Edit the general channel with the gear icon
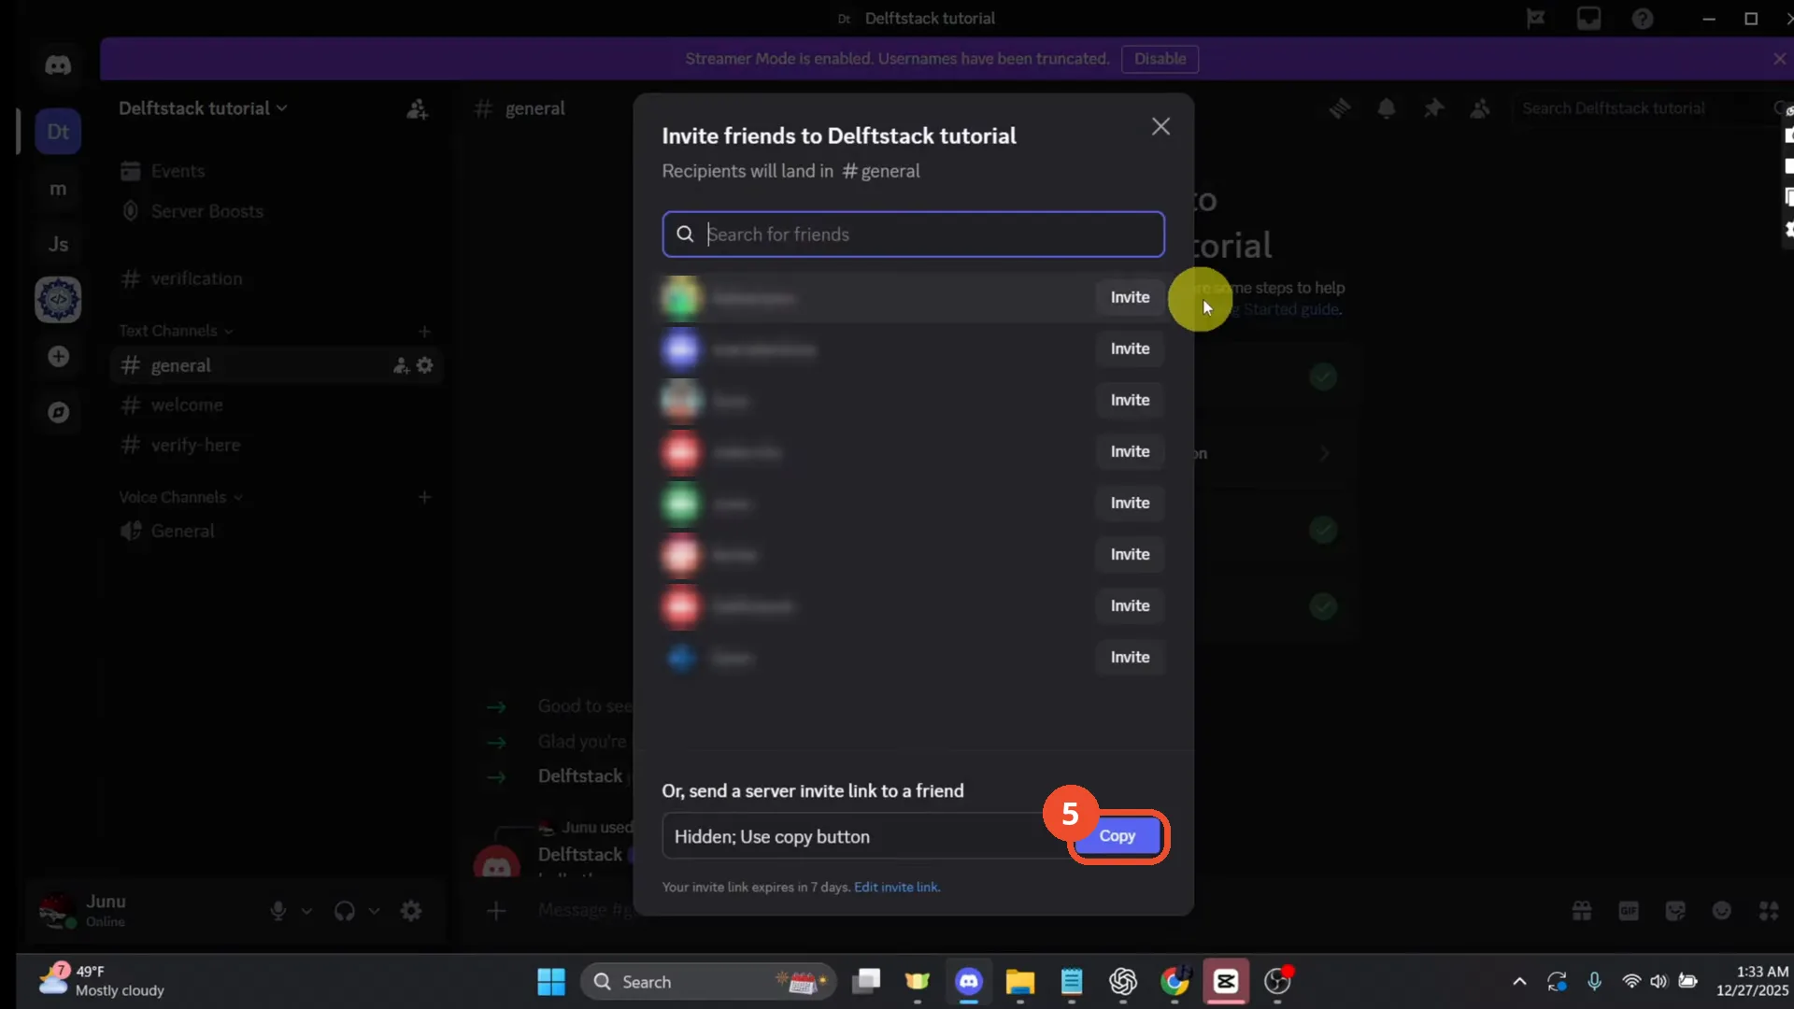Viewport: 1794px width, 1009px height. pos(425,365)
